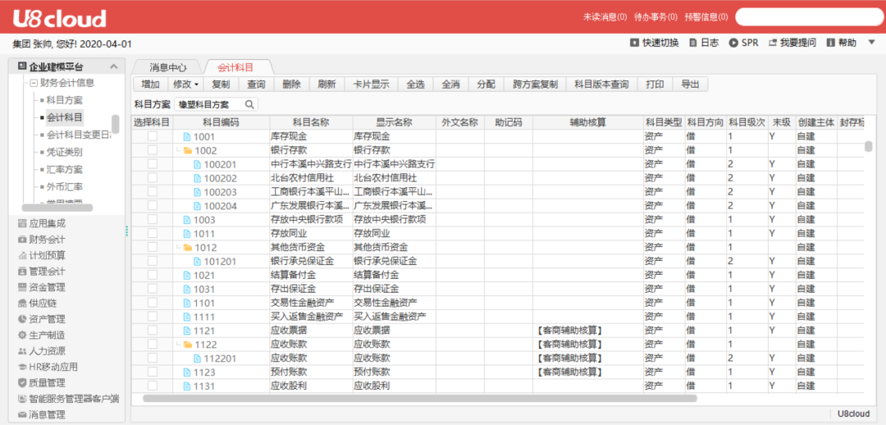Click the search magnifier icon in 科目方案 field

click(x=249, y=104)
